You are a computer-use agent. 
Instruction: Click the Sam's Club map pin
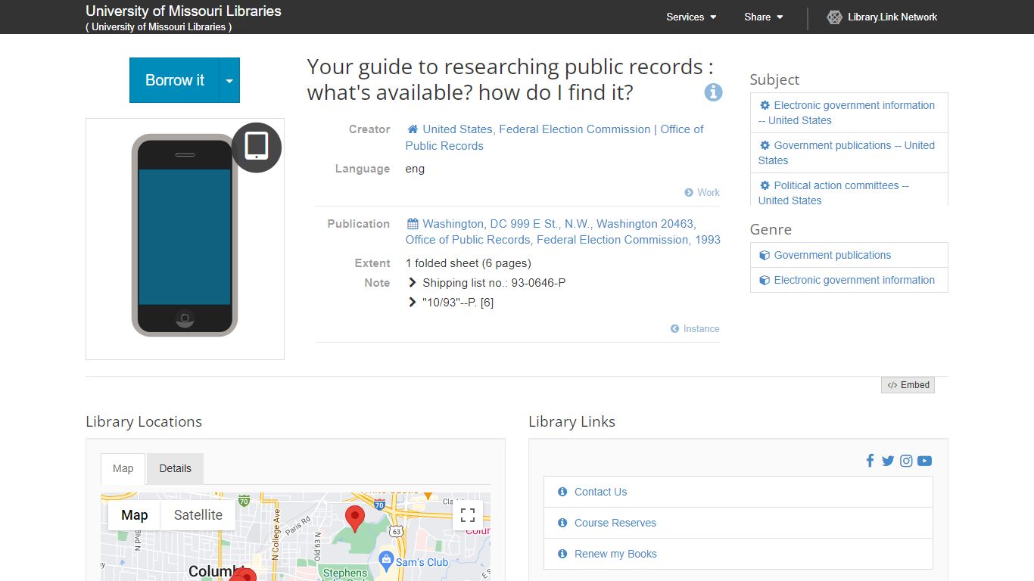(386, 561)
